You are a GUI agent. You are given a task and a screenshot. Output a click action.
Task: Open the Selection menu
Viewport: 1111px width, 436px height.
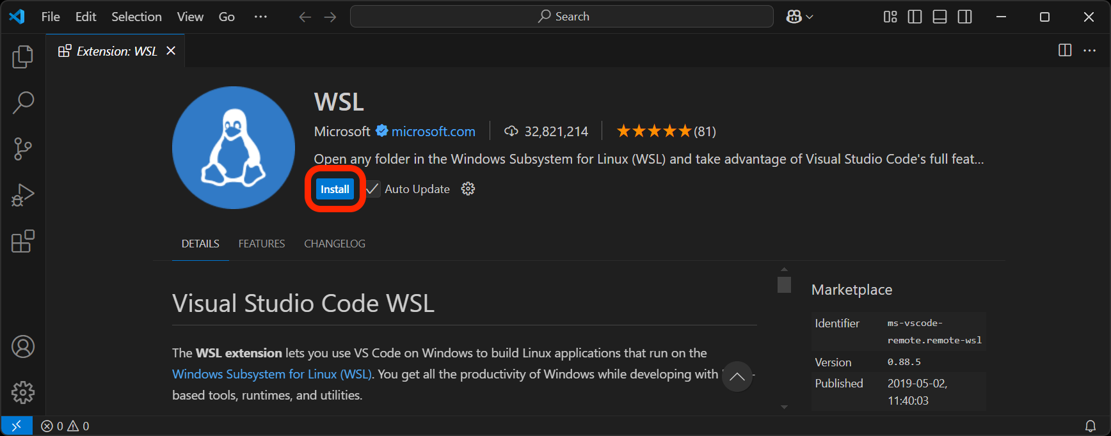pos(136,17)
